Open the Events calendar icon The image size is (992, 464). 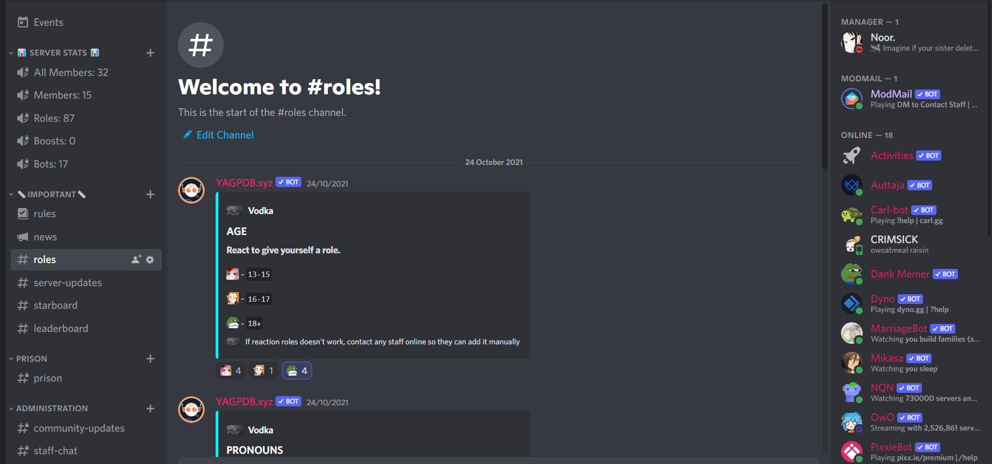pyautogui.click(x=23, y=22)
